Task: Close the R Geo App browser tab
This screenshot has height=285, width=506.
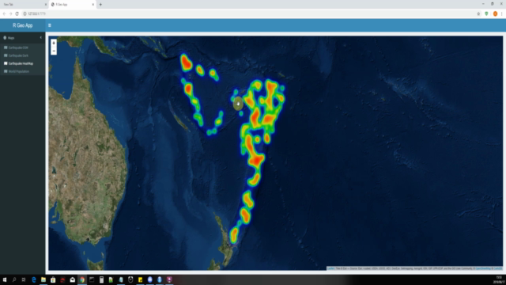Action: point(93,5)
